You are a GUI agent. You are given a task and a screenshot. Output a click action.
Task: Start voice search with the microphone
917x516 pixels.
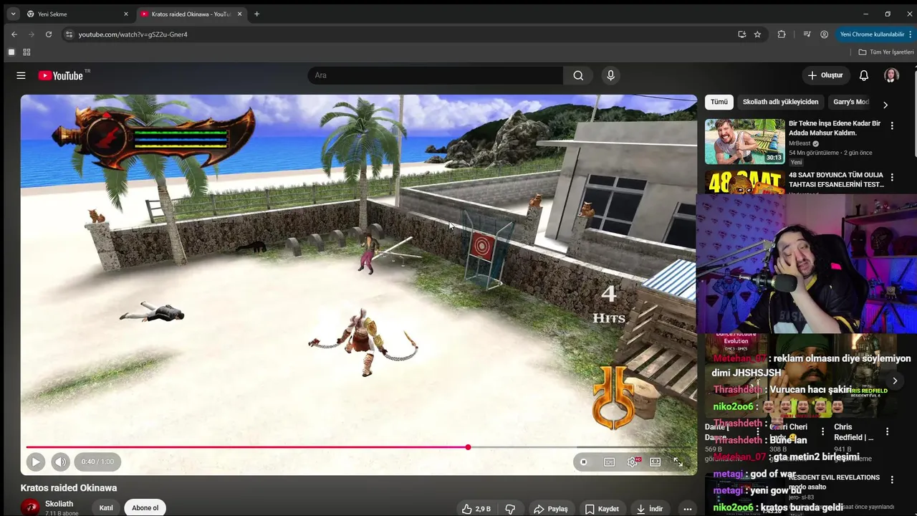[610, 75]
